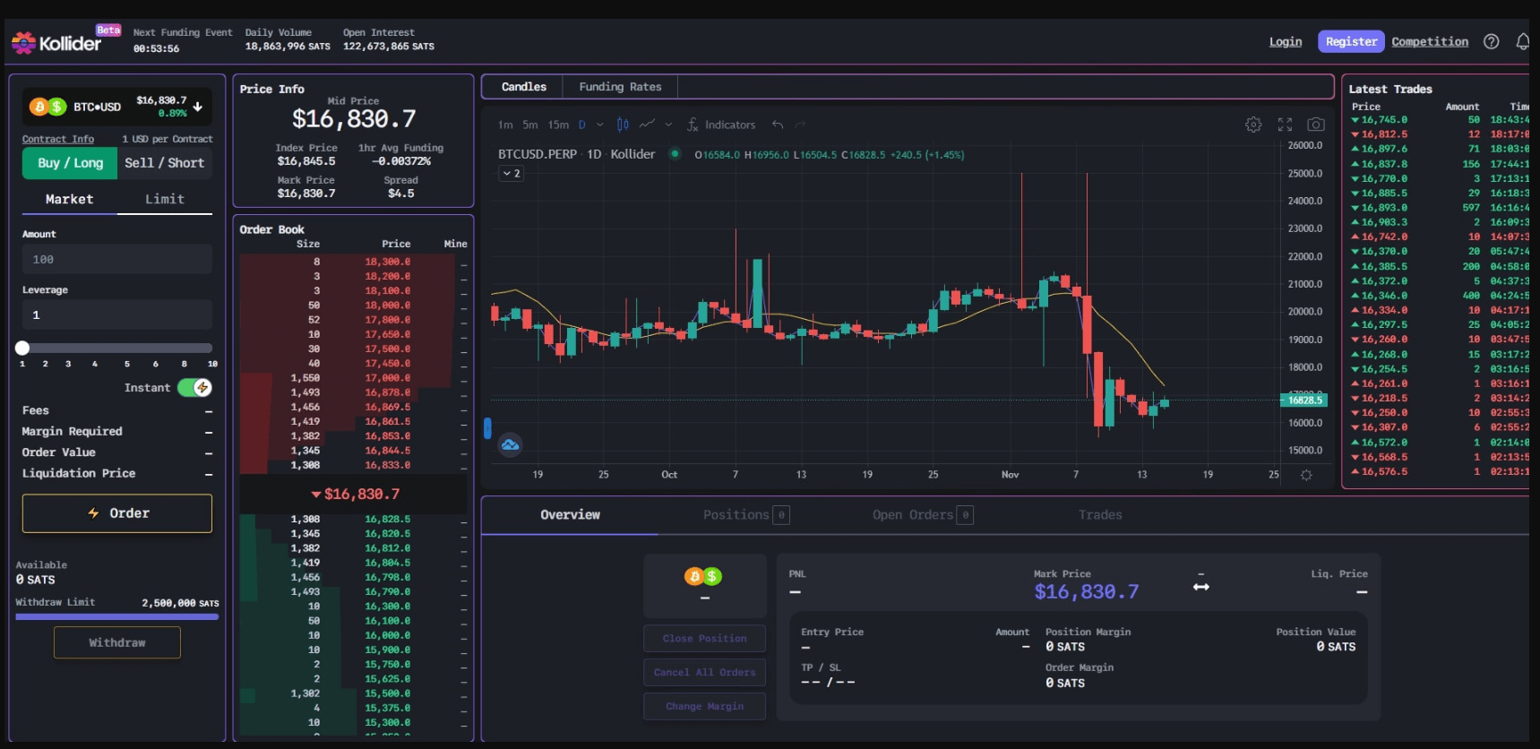Toggle the Instant order switch
The width and height of the screenshot is (1540, 749).
pyautogui.click(x=194, y=387)
